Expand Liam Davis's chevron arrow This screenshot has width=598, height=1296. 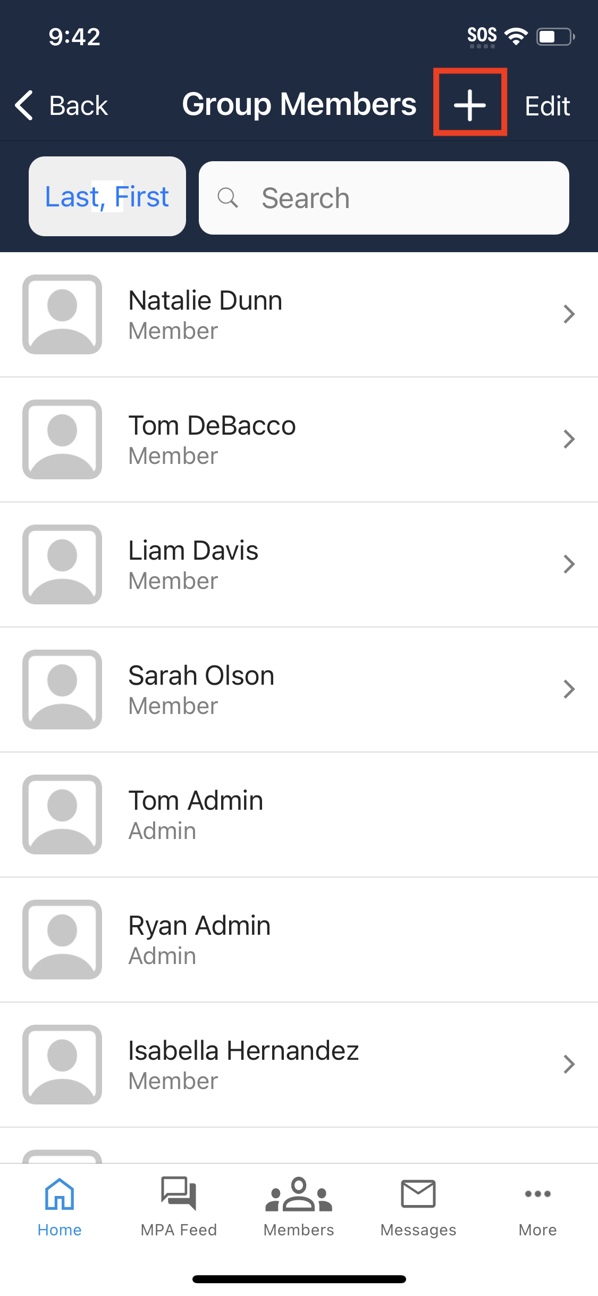[x=569, y=564]
